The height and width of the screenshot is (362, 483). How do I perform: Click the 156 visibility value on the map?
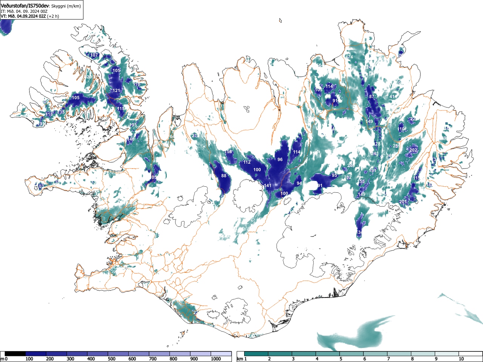[229, 152]
